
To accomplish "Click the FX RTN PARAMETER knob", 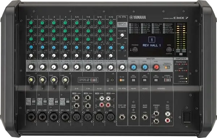I will [x=122, y=35].
